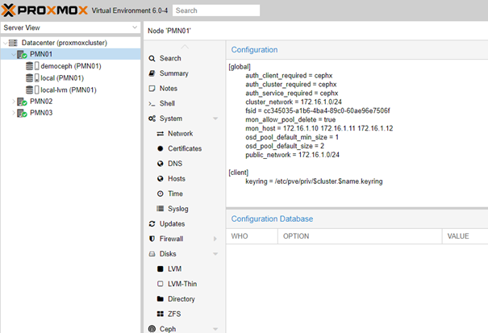The image size is (488, 333).
Task: Collapse the Disks section arrow
Action: [x=215, y=254]
